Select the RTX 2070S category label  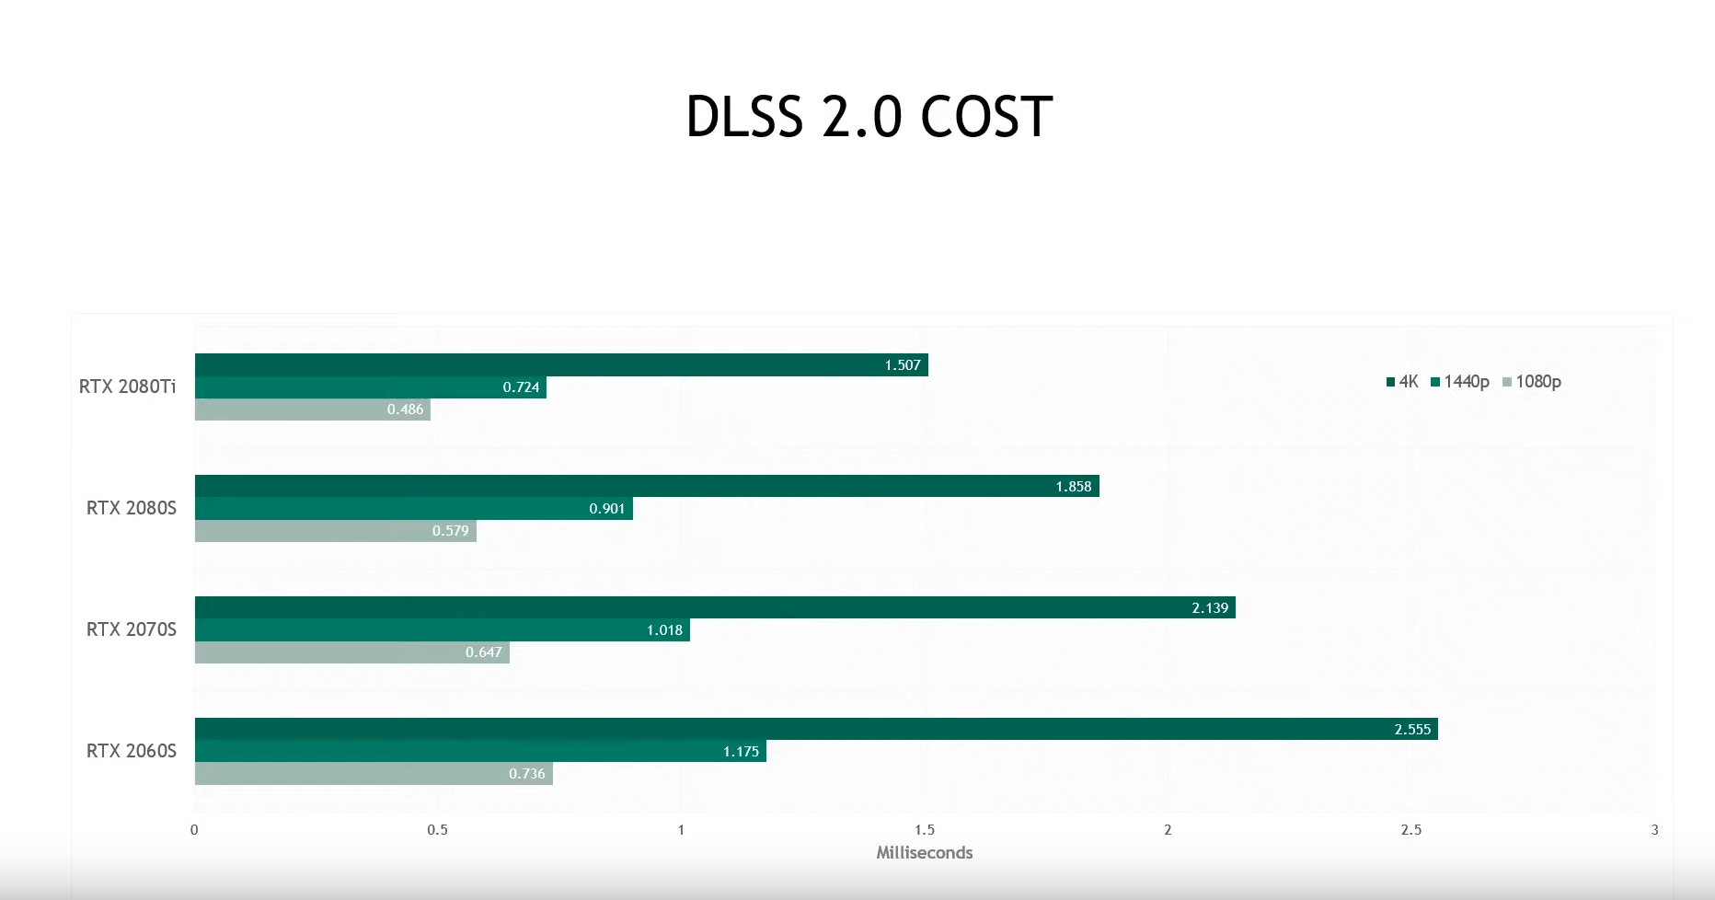pyautogui.click(x=132, y=629)
